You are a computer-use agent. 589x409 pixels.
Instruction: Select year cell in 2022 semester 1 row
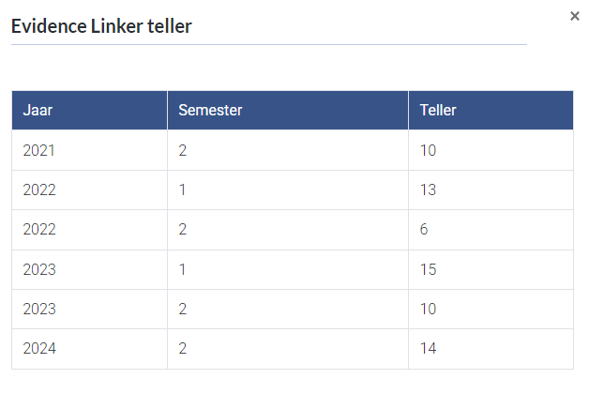point(39,189)
